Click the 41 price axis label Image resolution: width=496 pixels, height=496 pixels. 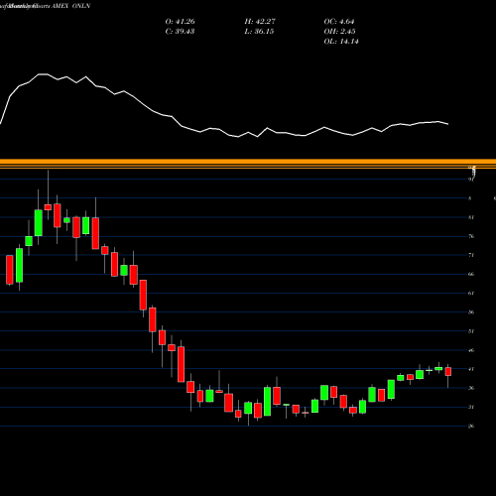click(471, 369)
